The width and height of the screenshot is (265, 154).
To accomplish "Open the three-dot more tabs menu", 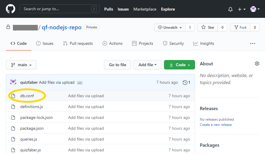I will (252, 43).
